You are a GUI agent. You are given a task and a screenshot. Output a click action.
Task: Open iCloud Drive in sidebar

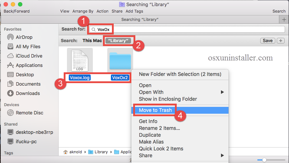click(25, 56)
